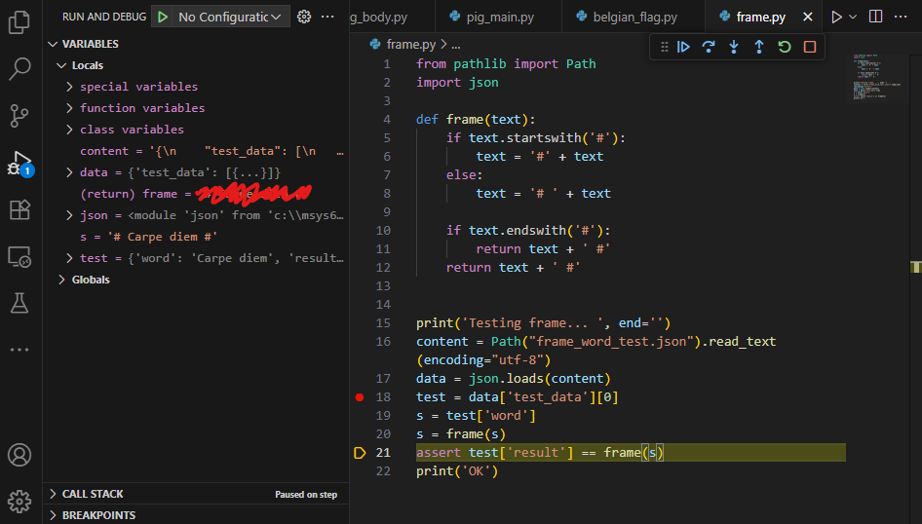Screen dimensions: 922x524
Task: Click 'RUN AND DEBUG' panel title
Action: (104, 17)
